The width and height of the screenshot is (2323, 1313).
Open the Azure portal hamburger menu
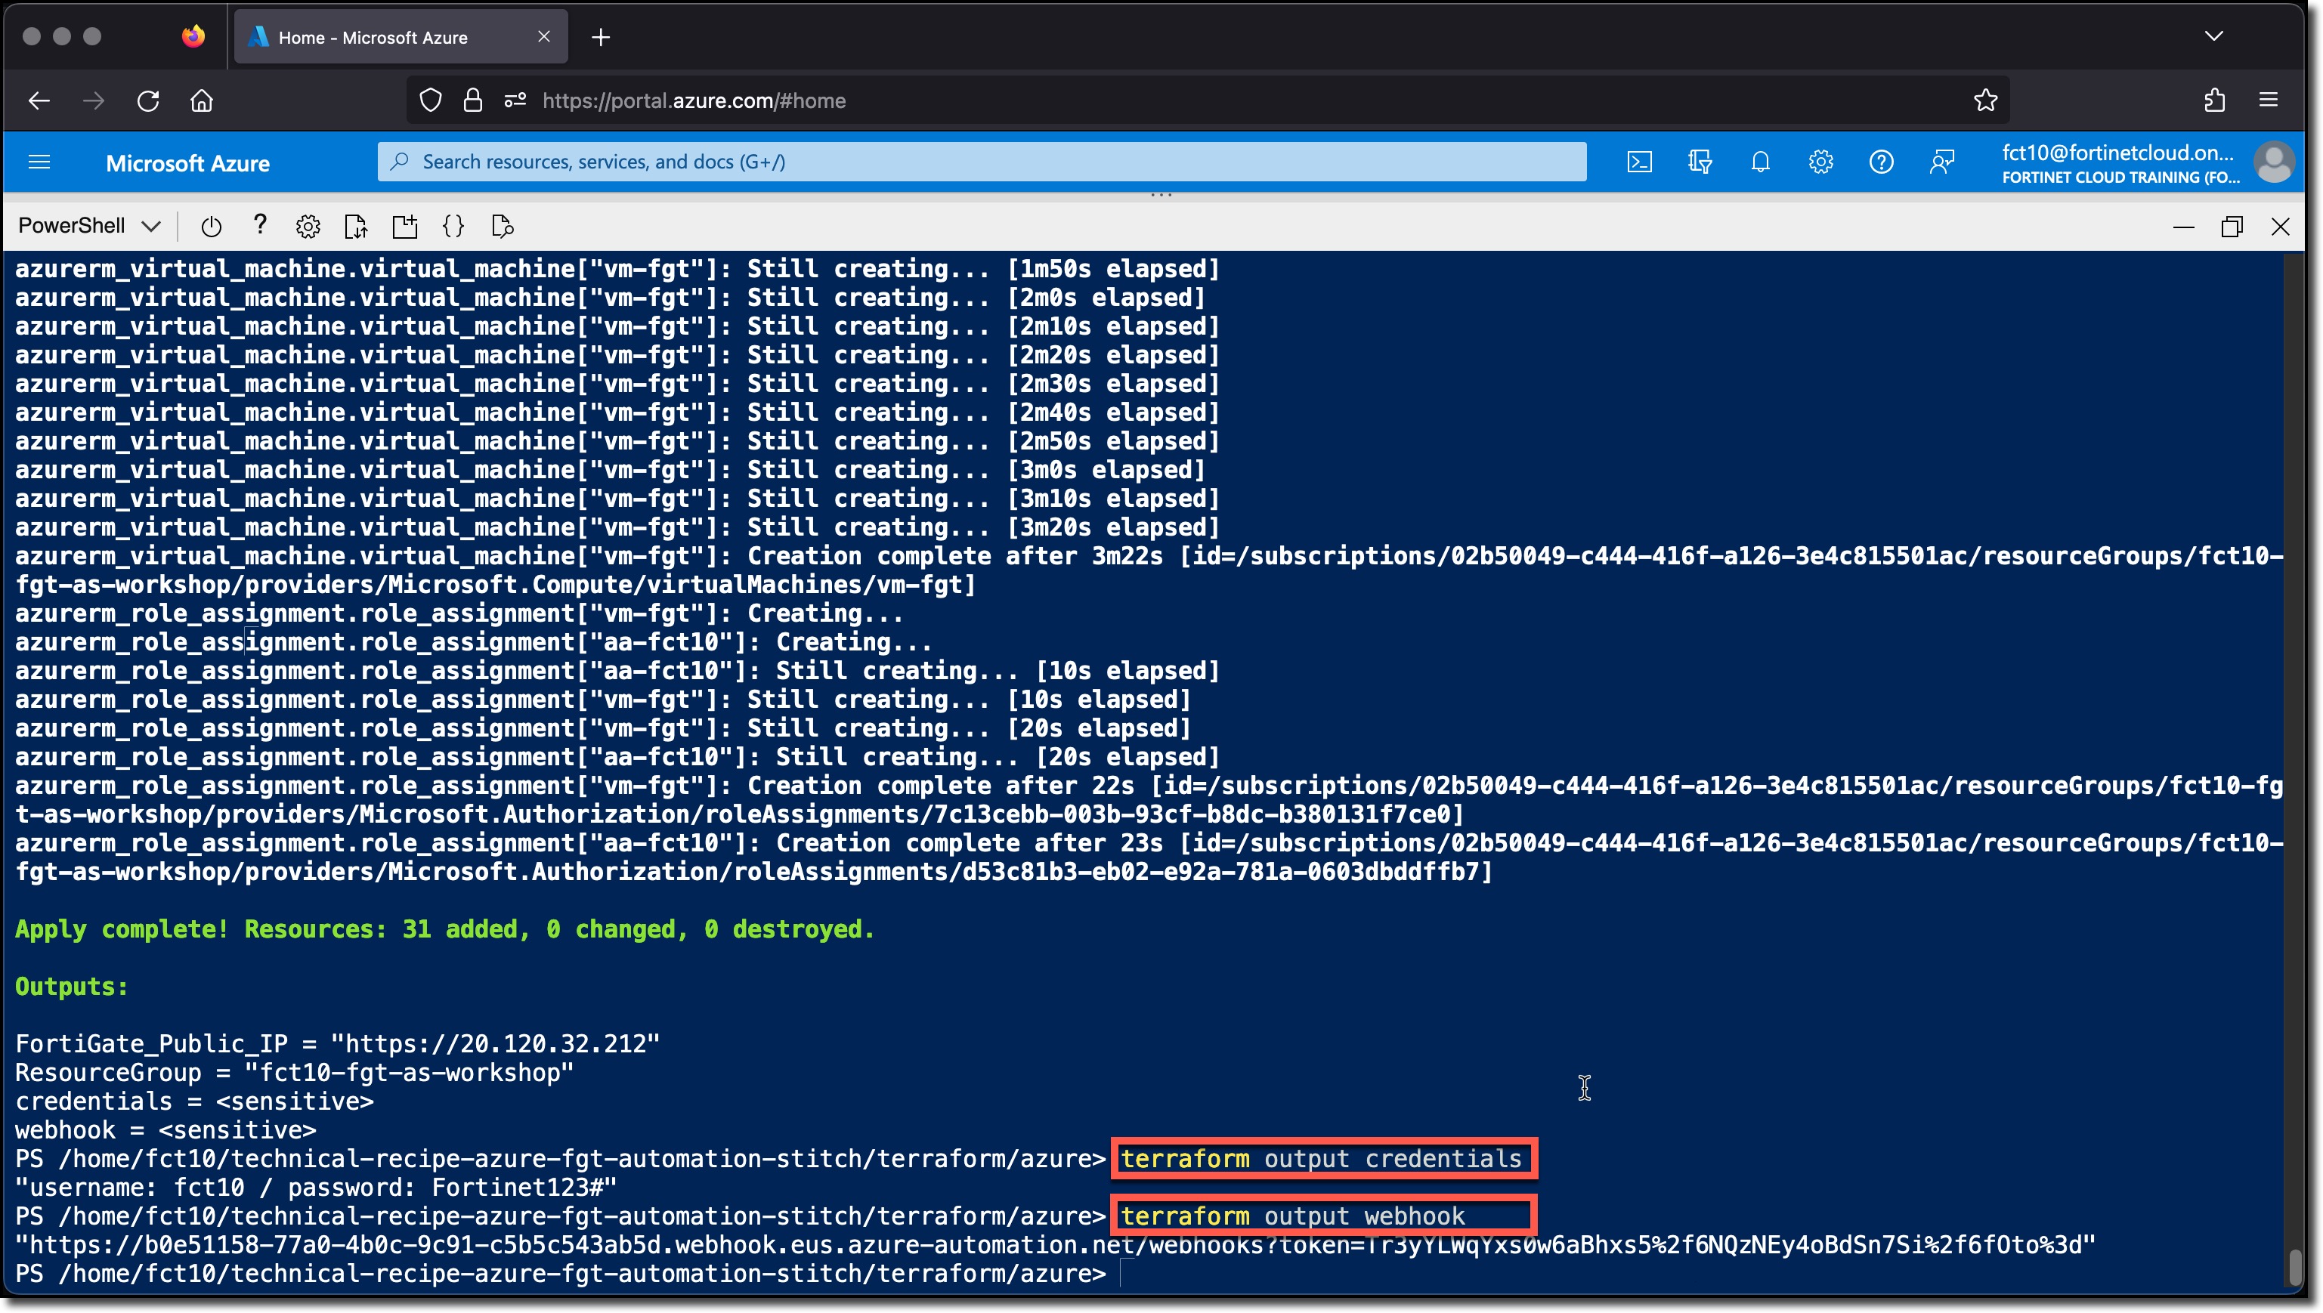pos(39,162)
